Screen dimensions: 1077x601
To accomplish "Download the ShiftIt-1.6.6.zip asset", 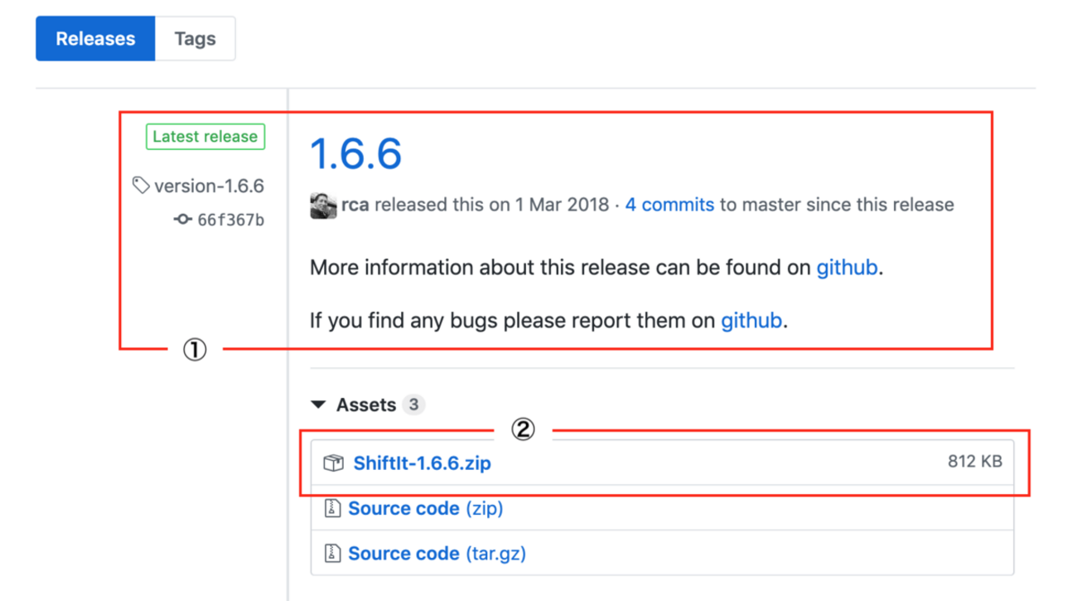I will click(x=422, y=463).
